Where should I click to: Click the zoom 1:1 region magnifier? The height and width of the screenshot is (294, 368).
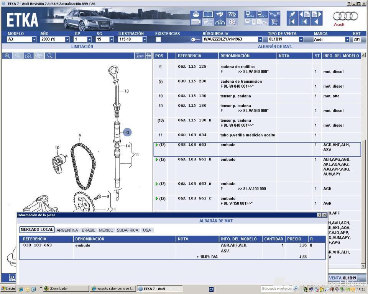(28, 56)
